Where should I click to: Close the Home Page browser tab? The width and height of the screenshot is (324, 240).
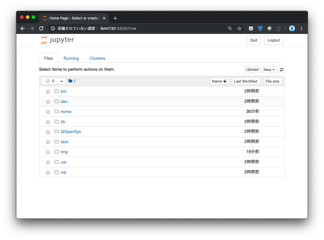tap(104, 18)
